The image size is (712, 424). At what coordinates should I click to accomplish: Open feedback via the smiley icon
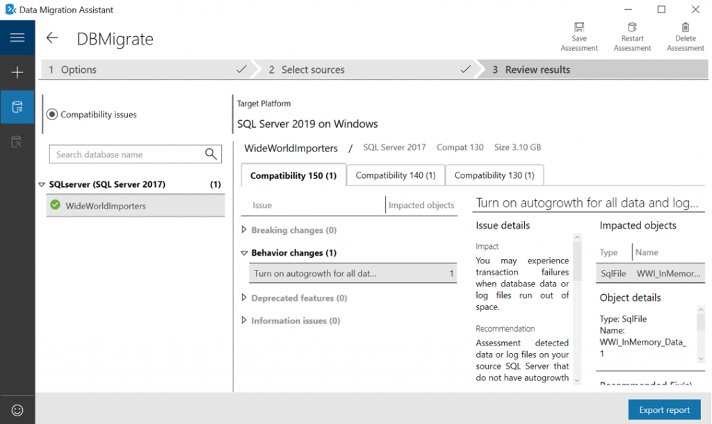(x=17, y=409)
